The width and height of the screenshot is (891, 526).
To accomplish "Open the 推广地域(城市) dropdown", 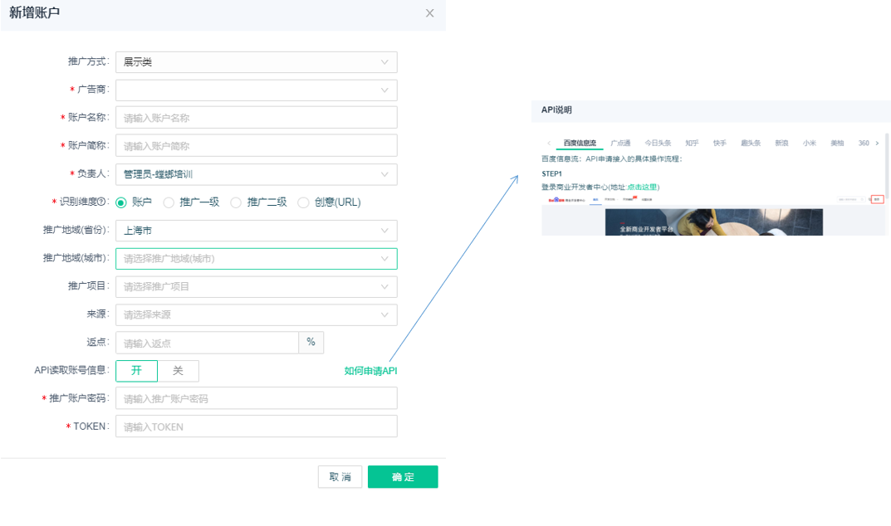I will click(256, 259).
